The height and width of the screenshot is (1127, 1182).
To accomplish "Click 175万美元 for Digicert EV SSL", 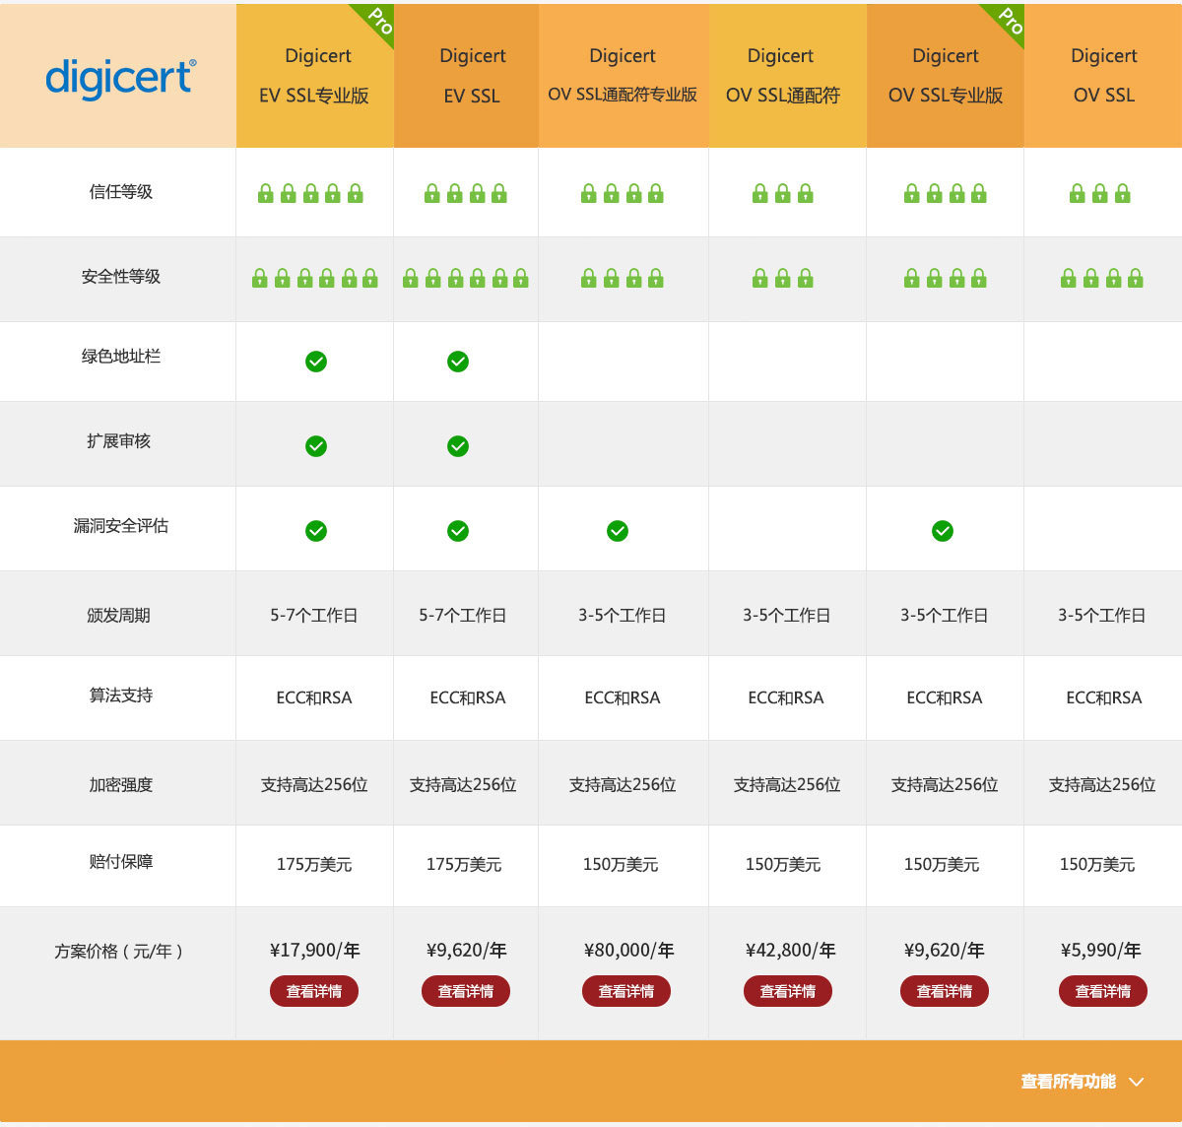I will [x=464, y=865].
